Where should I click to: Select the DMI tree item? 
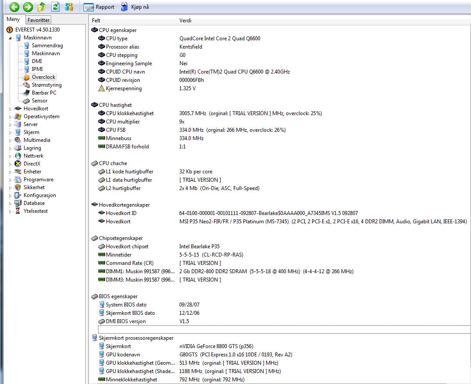[x=37, y=61]
